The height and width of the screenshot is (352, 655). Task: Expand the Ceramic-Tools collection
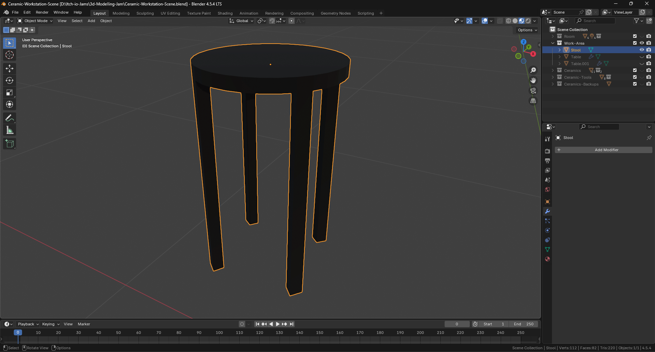(553, 77)
